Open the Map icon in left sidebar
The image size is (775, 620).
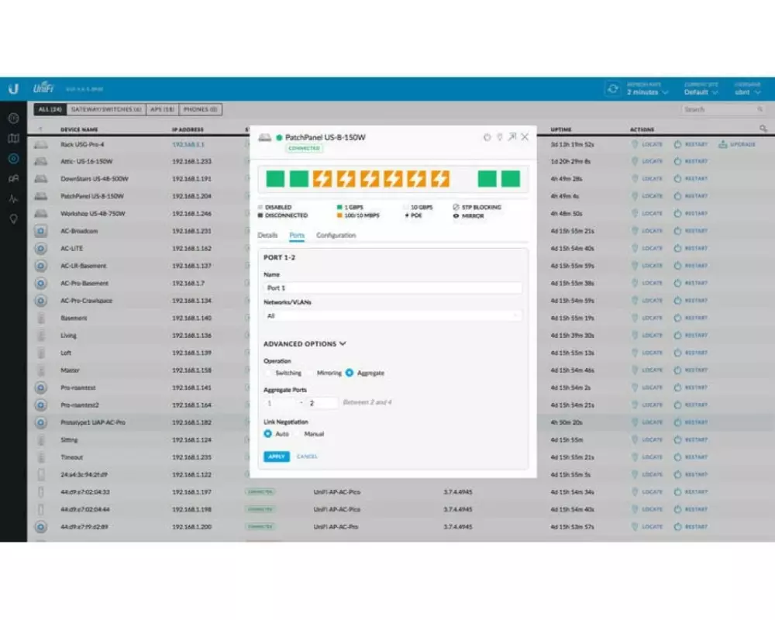[13, 139]
